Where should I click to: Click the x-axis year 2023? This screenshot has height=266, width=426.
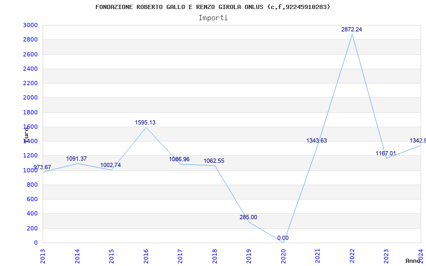387,256
